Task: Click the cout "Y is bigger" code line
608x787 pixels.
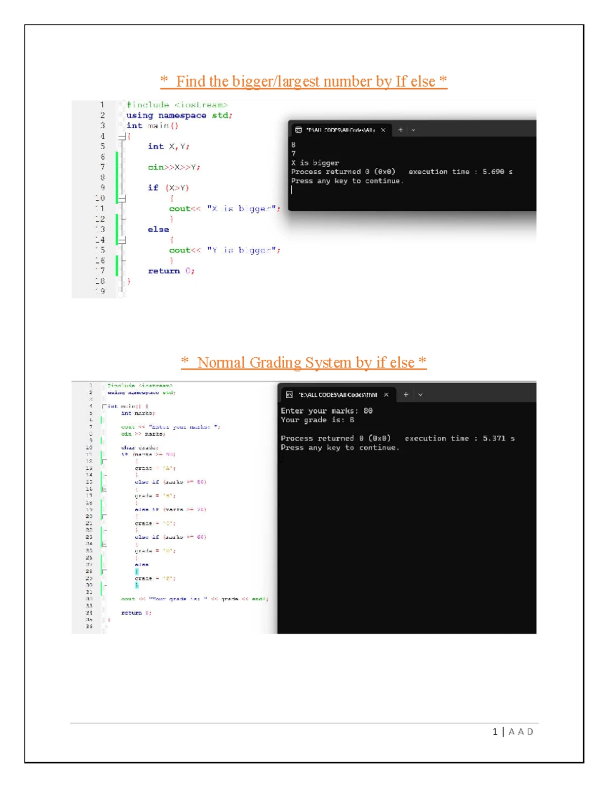Action: [x=224, y=250]
